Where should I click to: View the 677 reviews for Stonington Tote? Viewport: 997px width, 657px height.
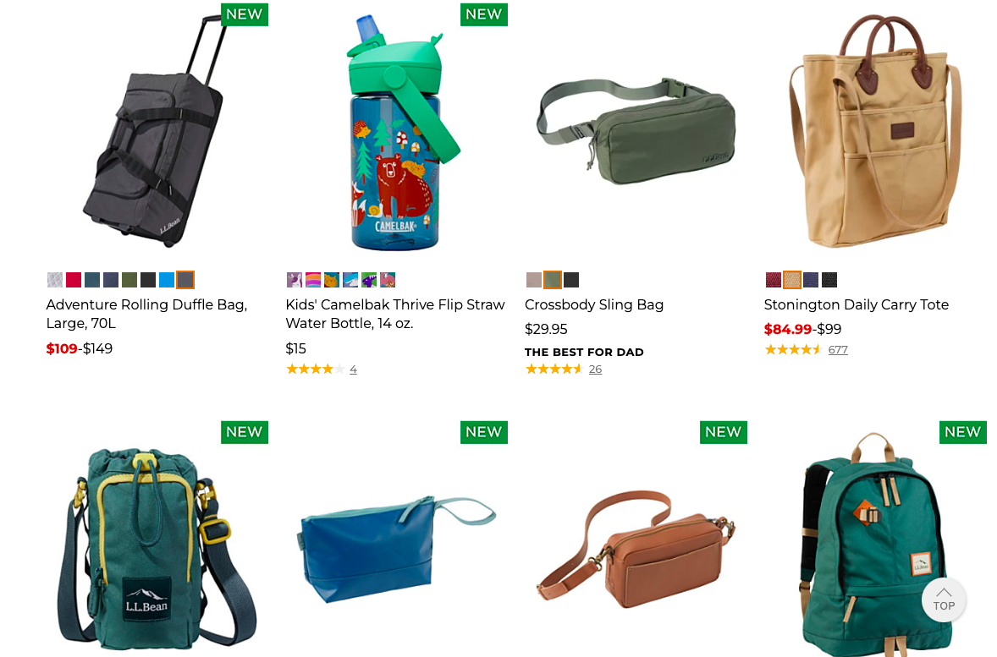click(x=837, y=349)
